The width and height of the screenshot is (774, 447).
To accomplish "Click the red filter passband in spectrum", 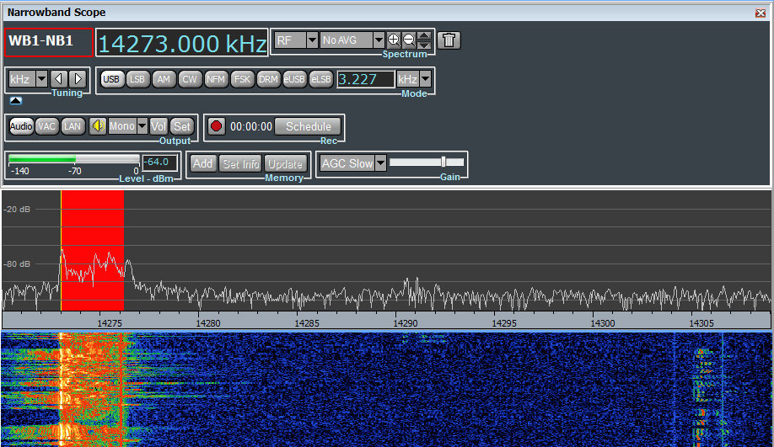I will (92, 250).
